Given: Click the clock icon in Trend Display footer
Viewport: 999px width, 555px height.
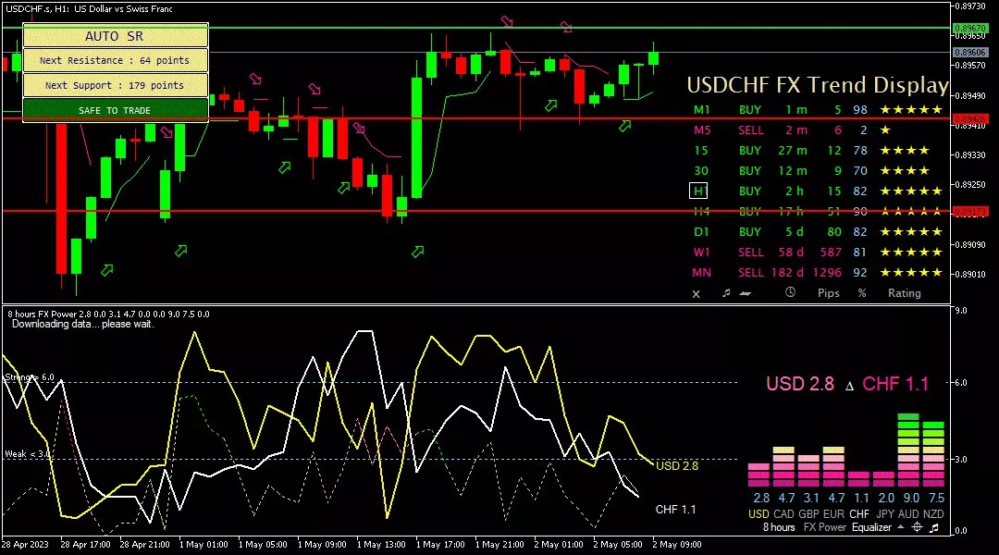Looking at the screenshot, I should coord(790,292).
